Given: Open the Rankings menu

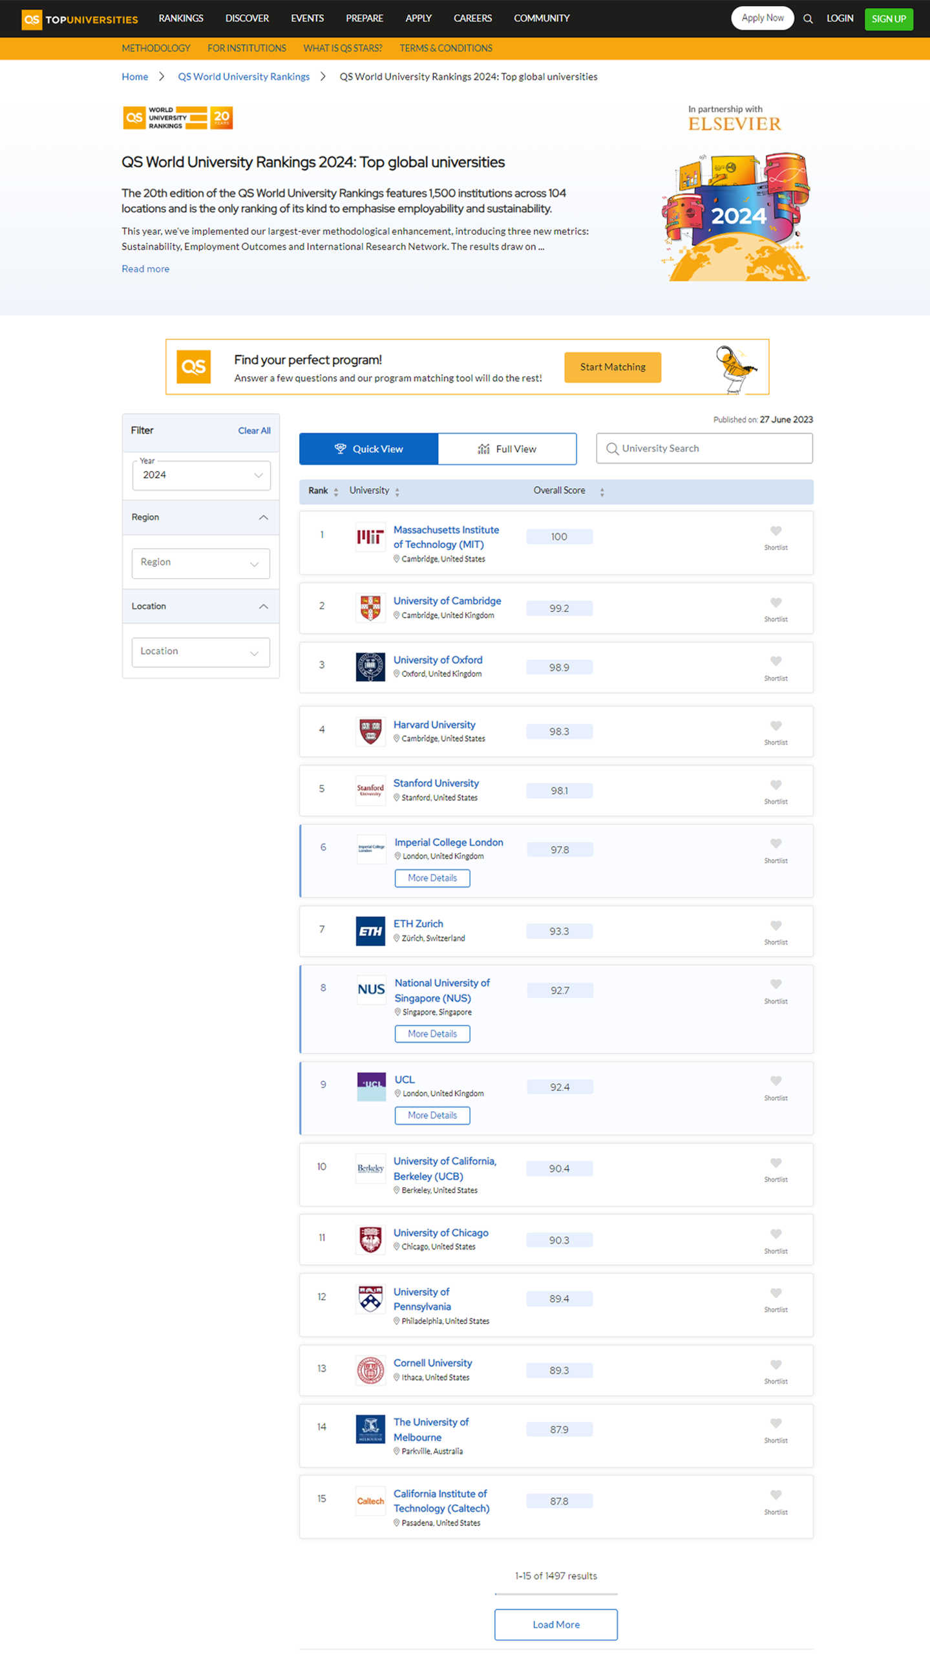Looking at the screenshot, I should tap(181, 19).
